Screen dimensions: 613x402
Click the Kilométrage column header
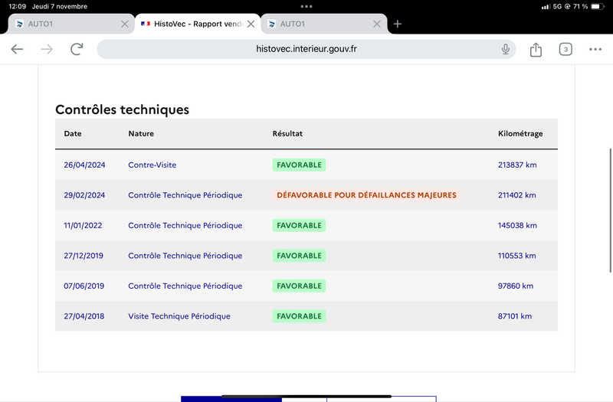click(520, 133)
